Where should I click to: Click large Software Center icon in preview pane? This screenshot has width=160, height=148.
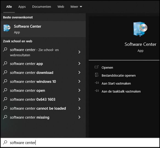point(141,29)
